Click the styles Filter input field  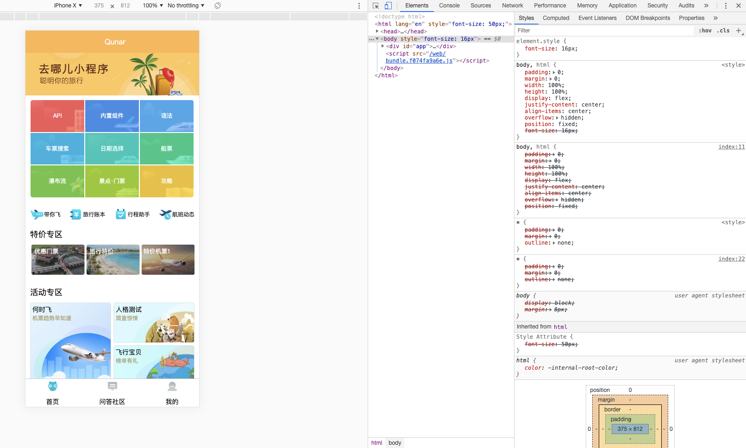604,31
